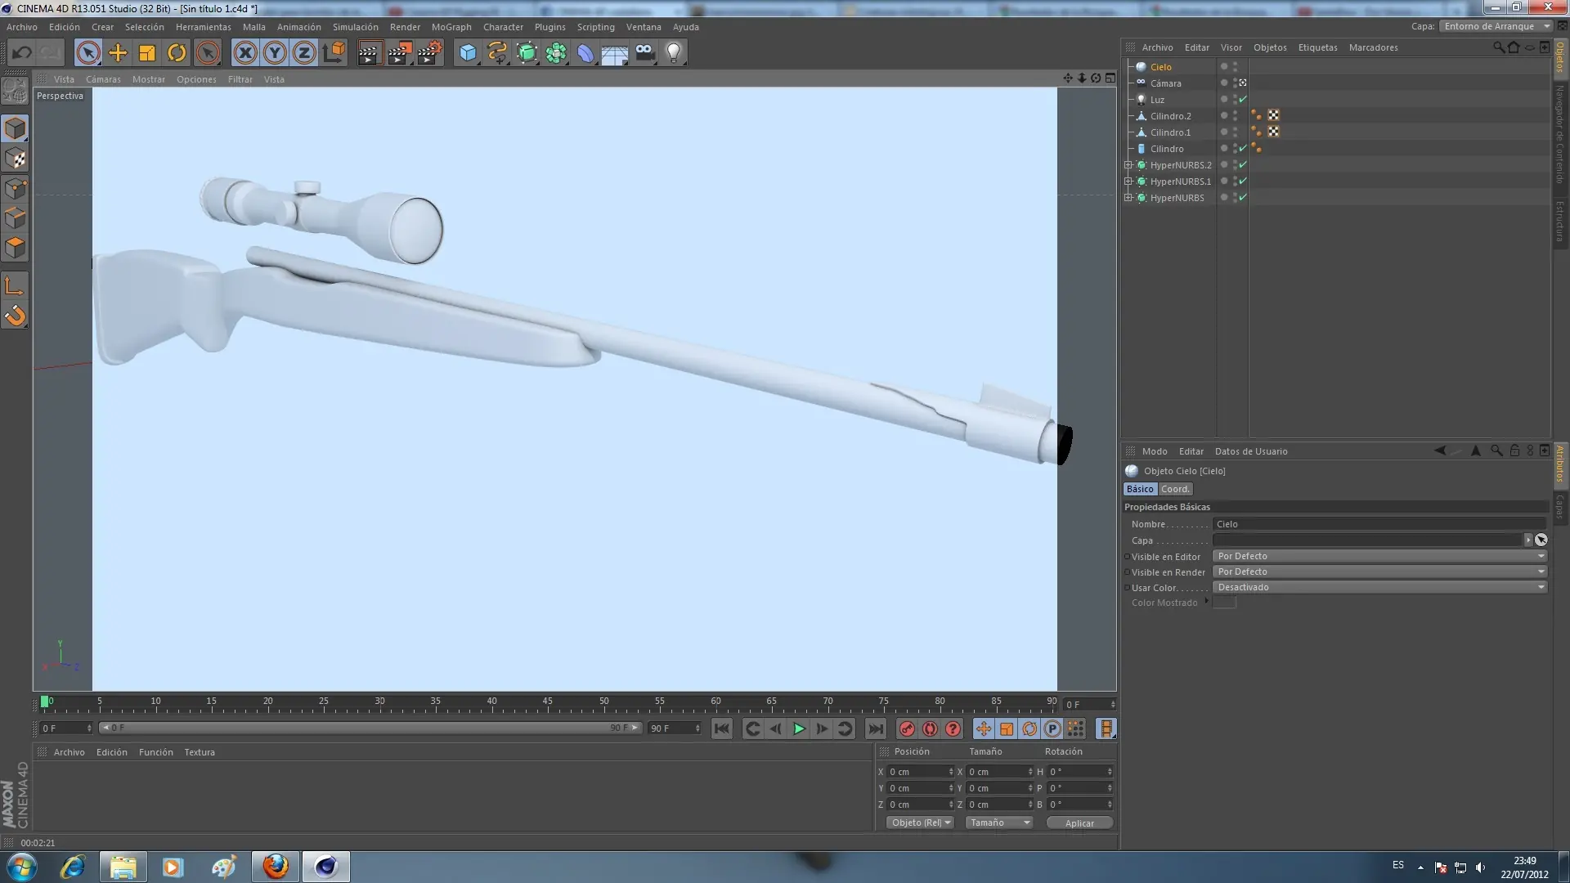Image resolution: width=1570 pixels, height=883 pixels.
Task: Toggle the green check next to HyperNURBS.2
Action: coord(1243,164)
